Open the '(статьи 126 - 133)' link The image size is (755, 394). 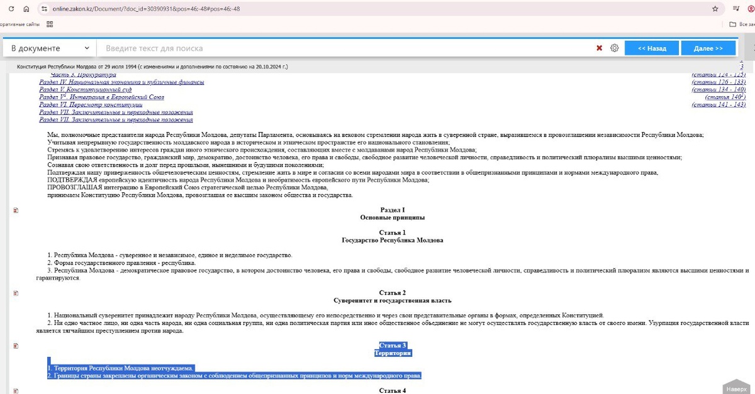tap(719, 82)
